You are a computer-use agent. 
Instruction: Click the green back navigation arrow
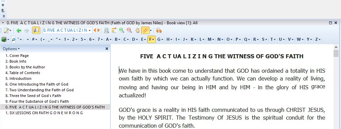tap(19, 31)
